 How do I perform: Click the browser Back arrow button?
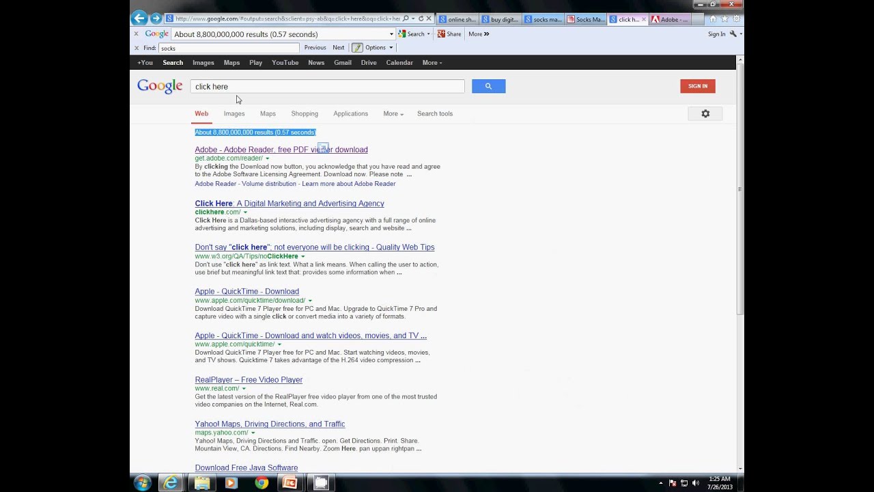[x=139, y=18]
